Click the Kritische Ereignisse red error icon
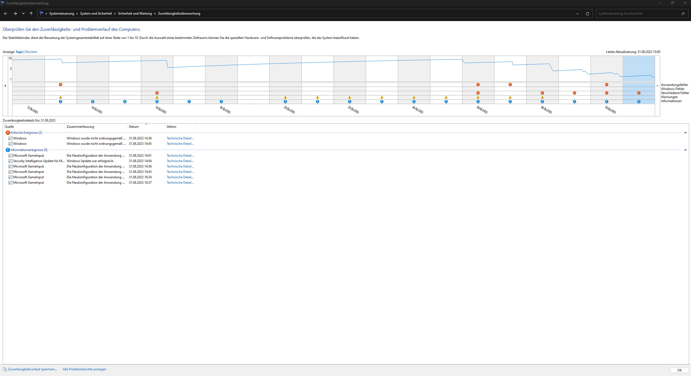 pyautogui.click(x=8, y=133)
